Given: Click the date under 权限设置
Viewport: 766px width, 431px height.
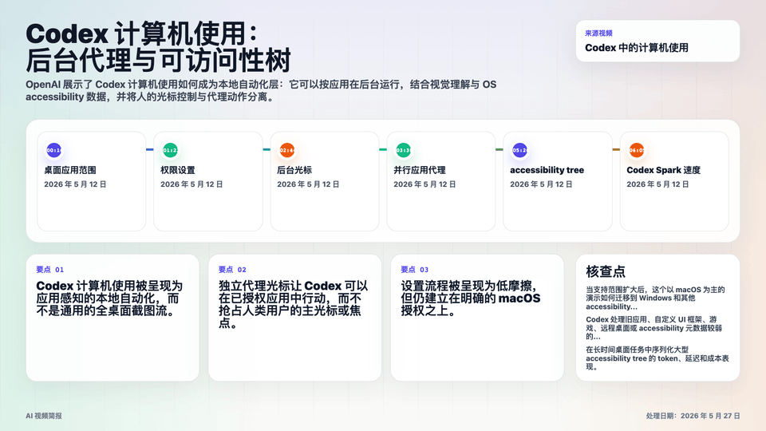Looking at the screenshot, I should pyautogui.click(x=191, y=184).
